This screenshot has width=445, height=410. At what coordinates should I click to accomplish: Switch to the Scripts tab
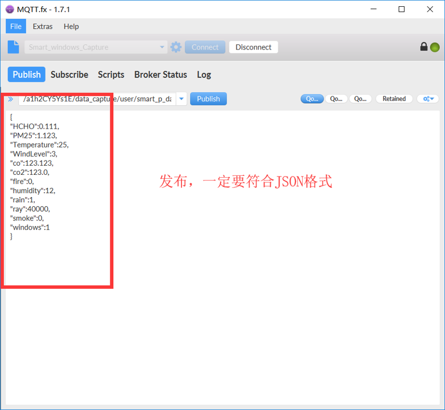pyautogui.click(x=111, y=75)
